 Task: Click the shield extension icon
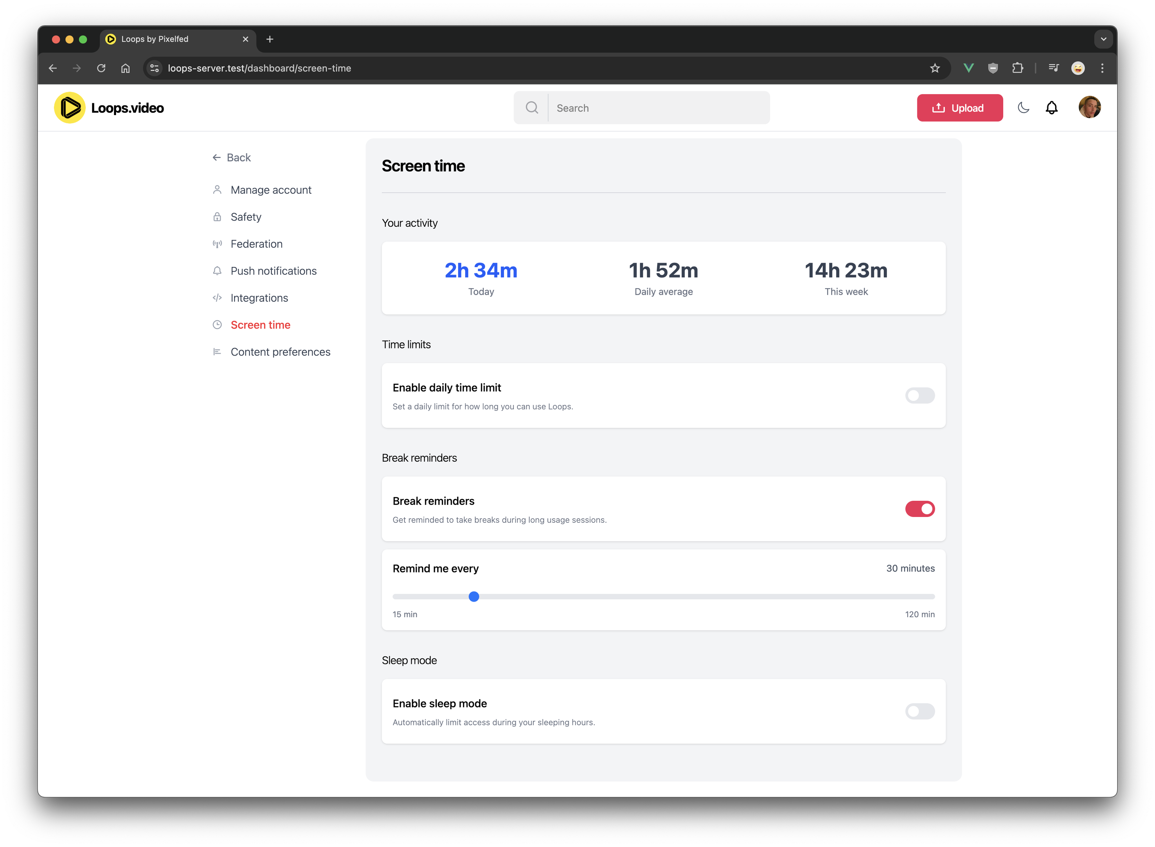pyautogui.click(x=993, y=68)
